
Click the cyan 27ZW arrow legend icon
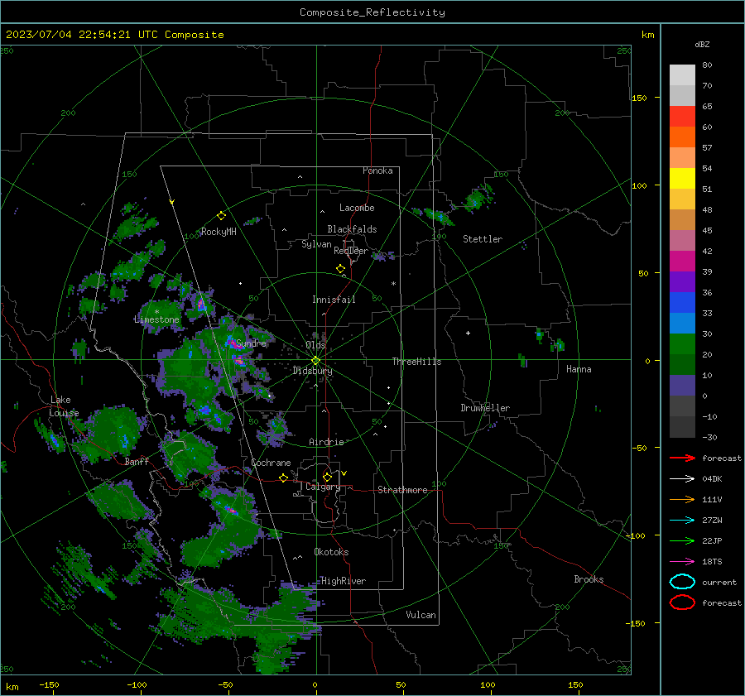pos(682,521)
